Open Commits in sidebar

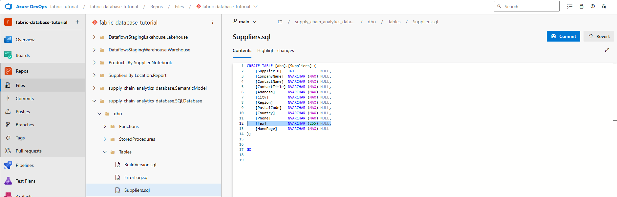(25, 98)
